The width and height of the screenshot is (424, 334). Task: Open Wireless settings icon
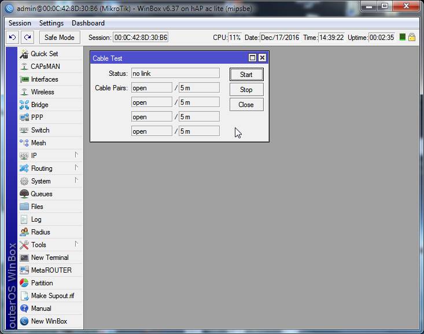[x=24, y=92]
